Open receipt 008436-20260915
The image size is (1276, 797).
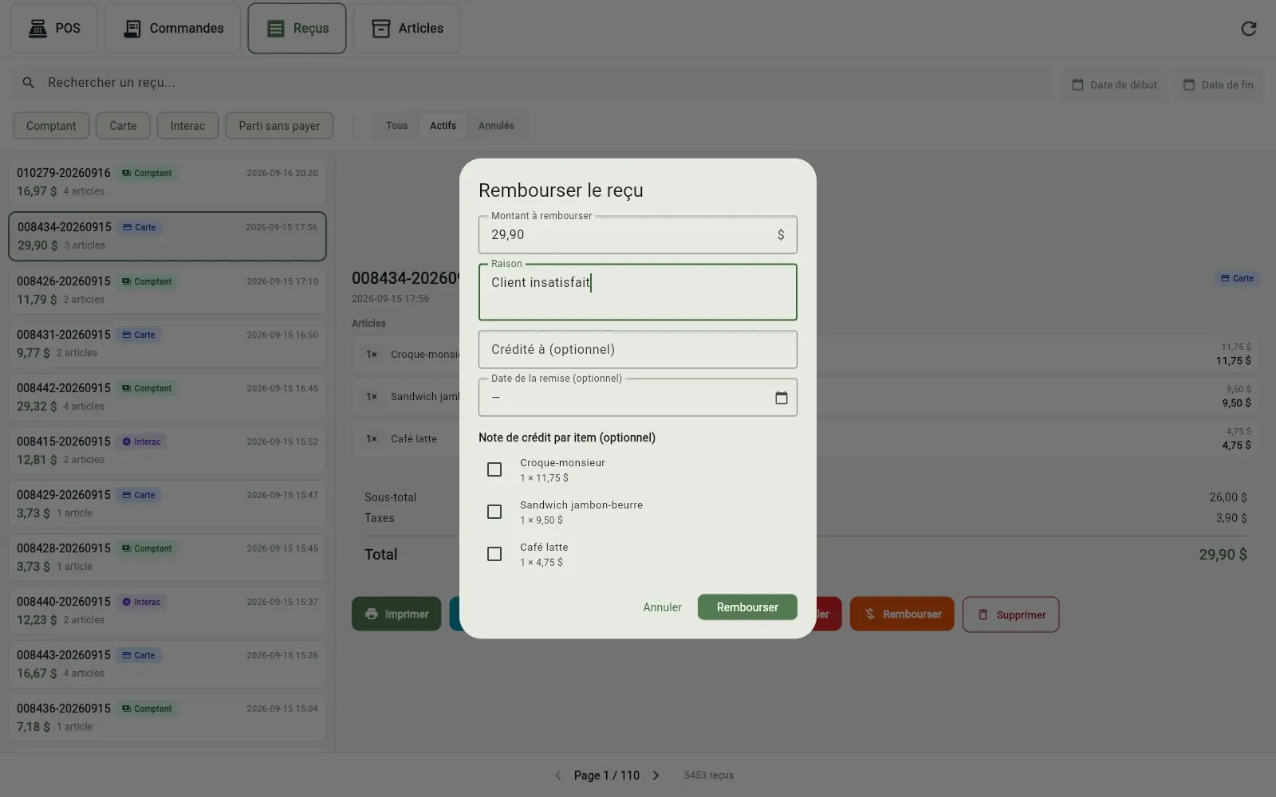(167, 717)
